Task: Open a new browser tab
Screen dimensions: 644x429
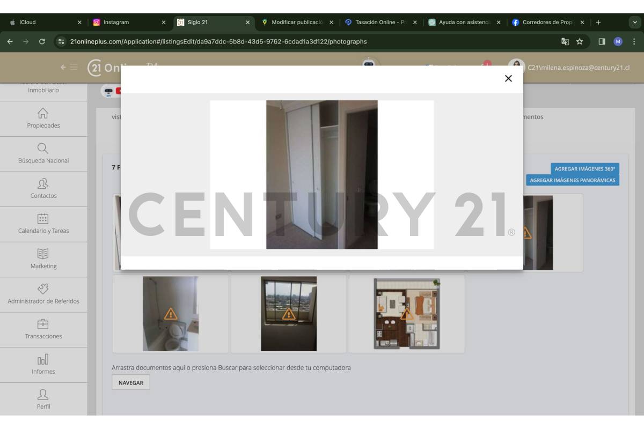Action: (598, 23)
